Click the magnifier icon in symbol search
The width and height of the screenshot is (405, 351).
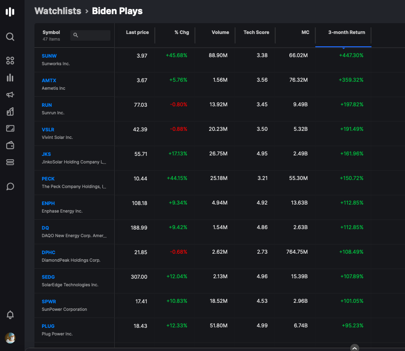[76, 35]
